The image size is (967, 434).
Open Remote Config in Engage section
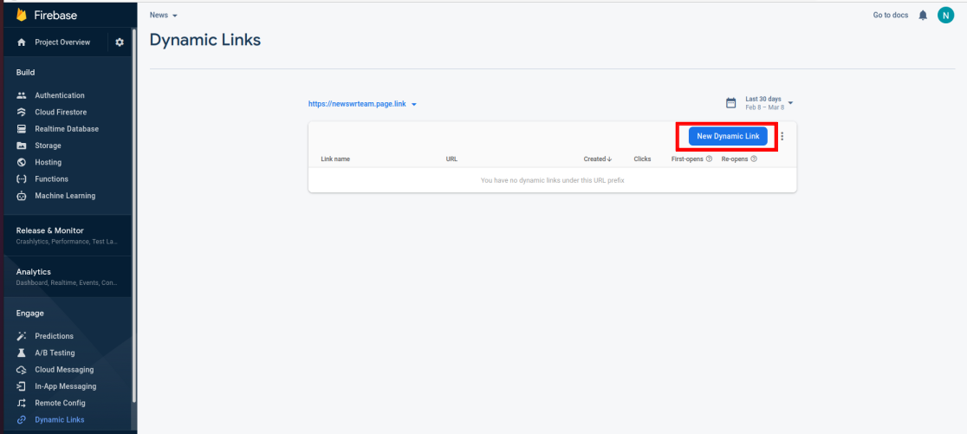pos(60,403)
